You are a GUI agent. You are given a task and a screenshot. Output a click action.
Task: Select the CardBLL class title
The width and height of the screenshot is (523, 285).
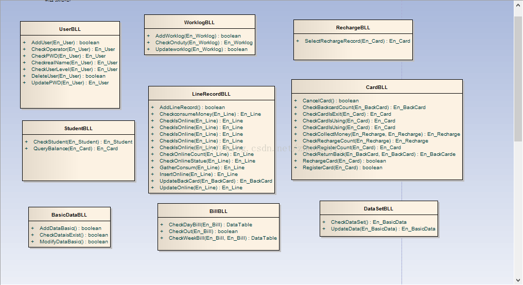pyautogui.click(x=377, y=87)
